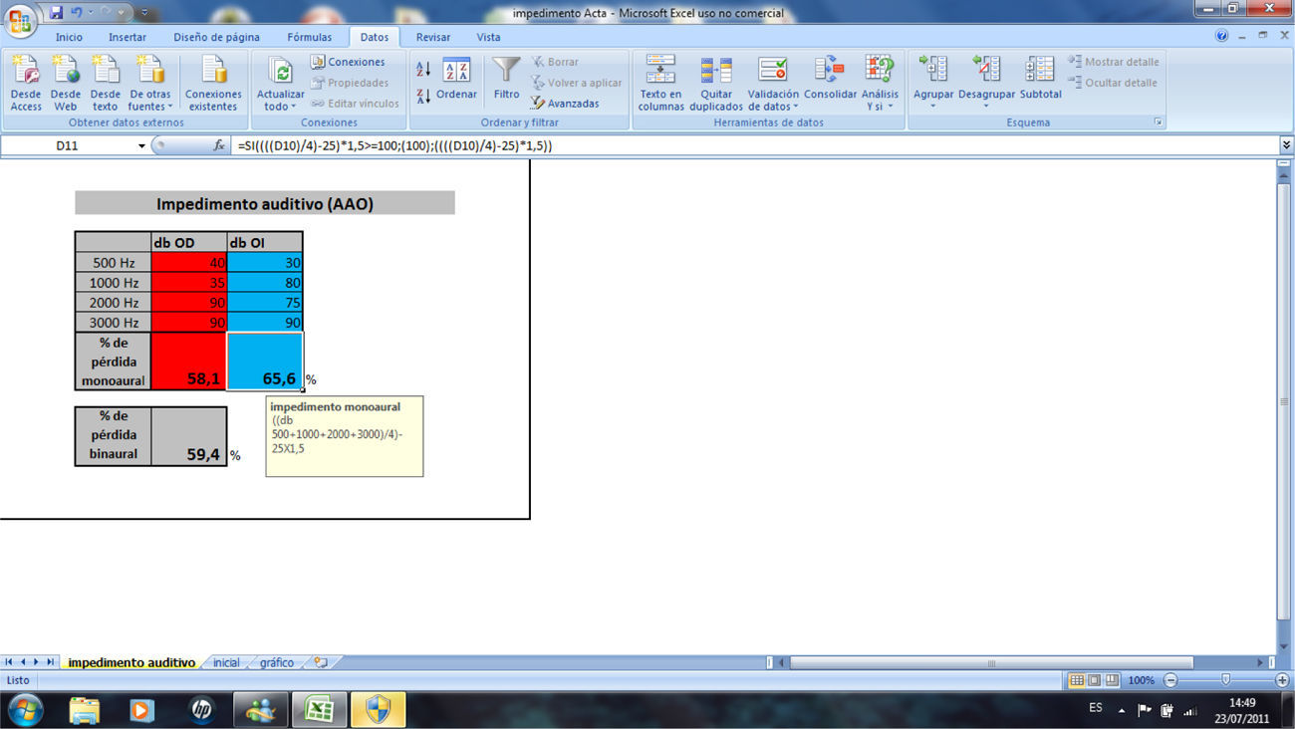Switch to Page Layout view in status bar
Viewport: 1295px width, 729px height.
pos(1094,680)
